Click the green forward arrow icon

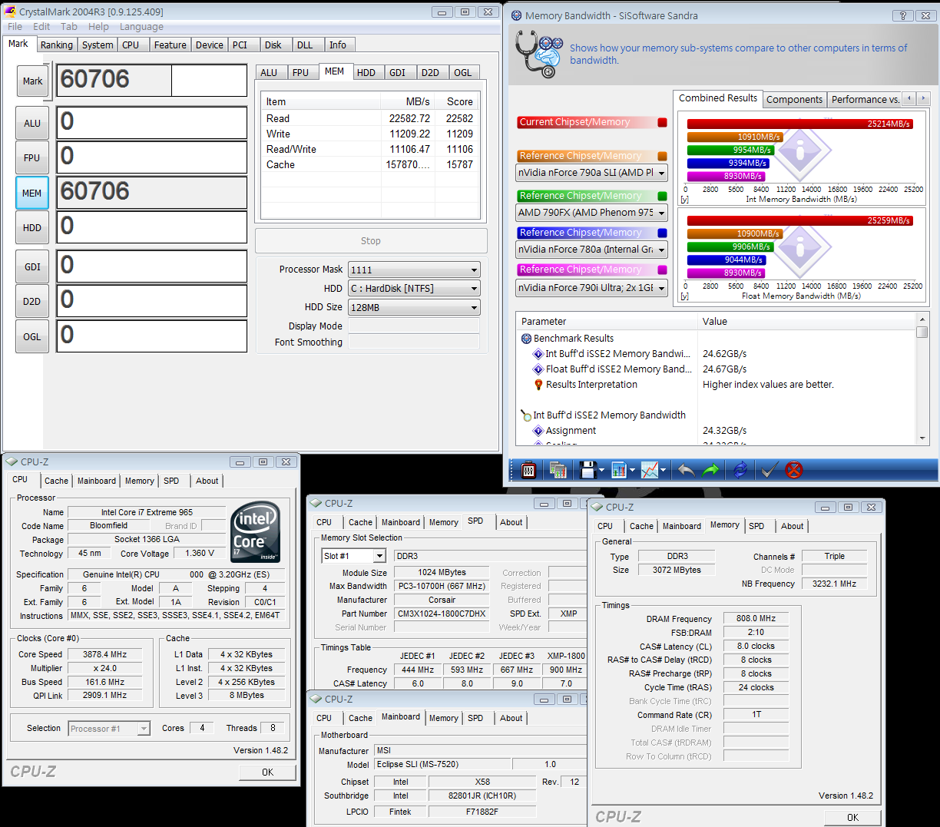click(x=711, y=470)
